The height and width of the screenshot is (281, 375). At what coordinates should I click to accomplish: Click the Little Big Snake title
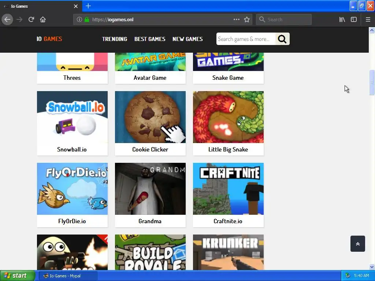click(x=228, y=150)
